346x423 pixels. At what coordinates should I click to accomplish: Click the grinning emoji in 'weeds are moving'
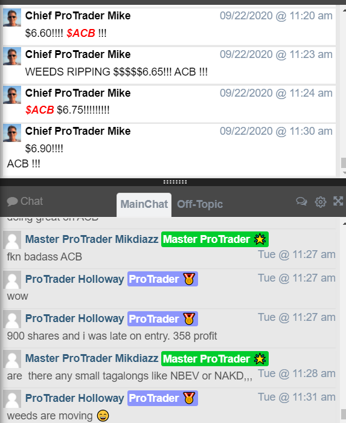(103, 416)
